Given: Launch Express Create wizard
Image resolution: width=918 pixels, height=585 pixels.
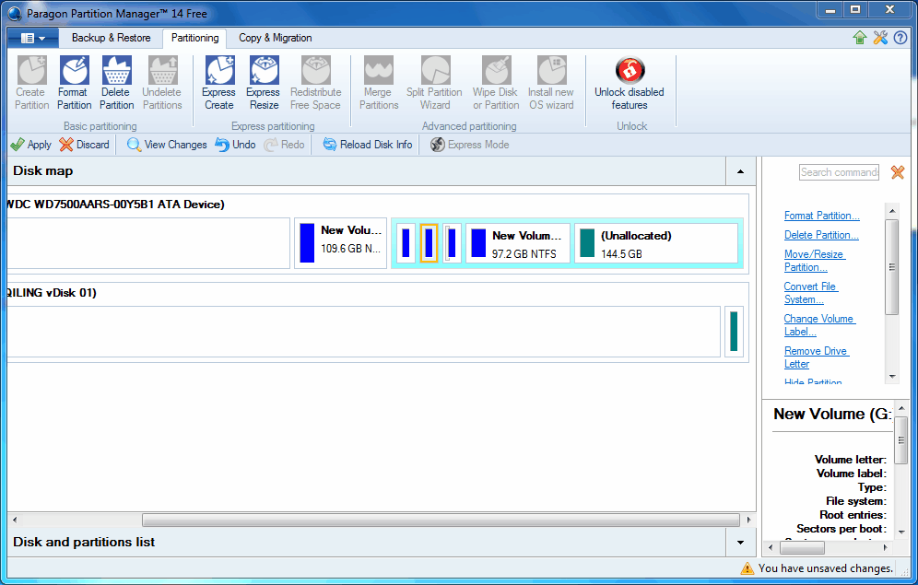Looking at the screenshot, I should point(219,83).
